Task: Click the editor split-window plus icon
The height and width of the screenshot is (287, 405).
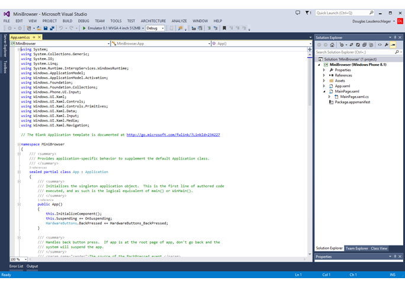Action: tap(310, 49)
